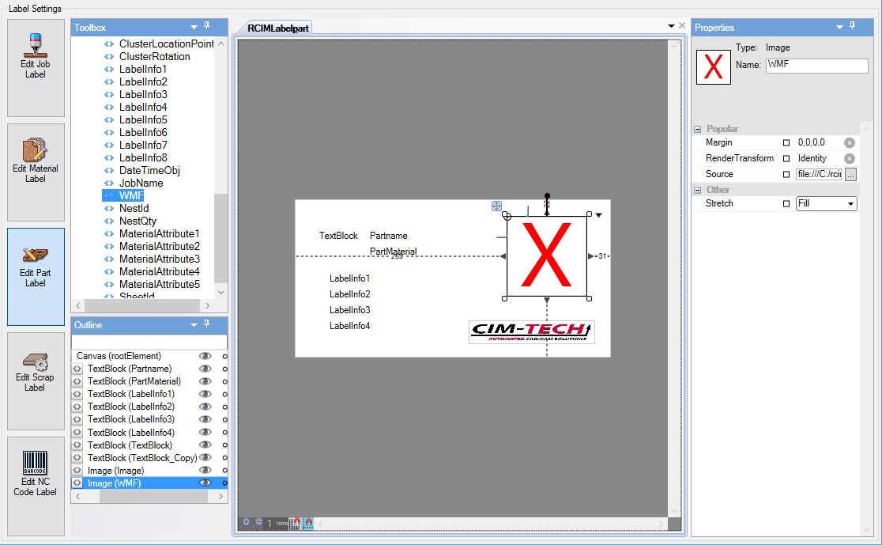The height and width of the screenshot is (545, 882).
Task: Pin the Toolbox panel
Action: (207, 27)
